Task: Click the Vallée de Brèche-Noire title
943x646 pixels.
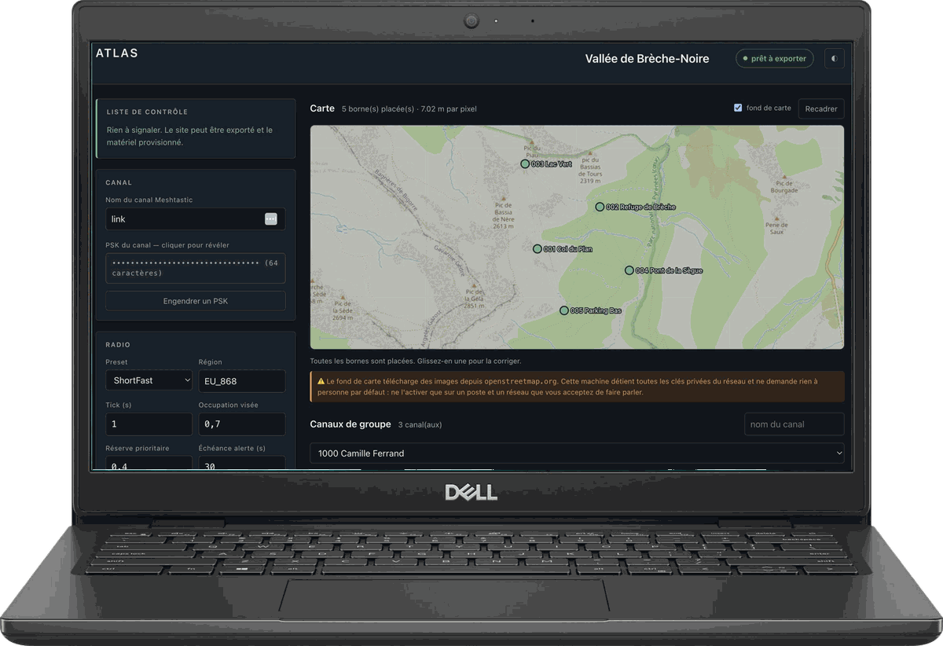Action: pos(647,59)
